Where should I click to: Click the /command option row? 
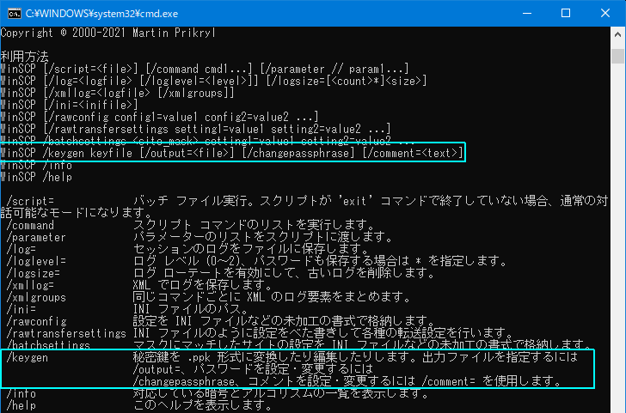[190, 225]
